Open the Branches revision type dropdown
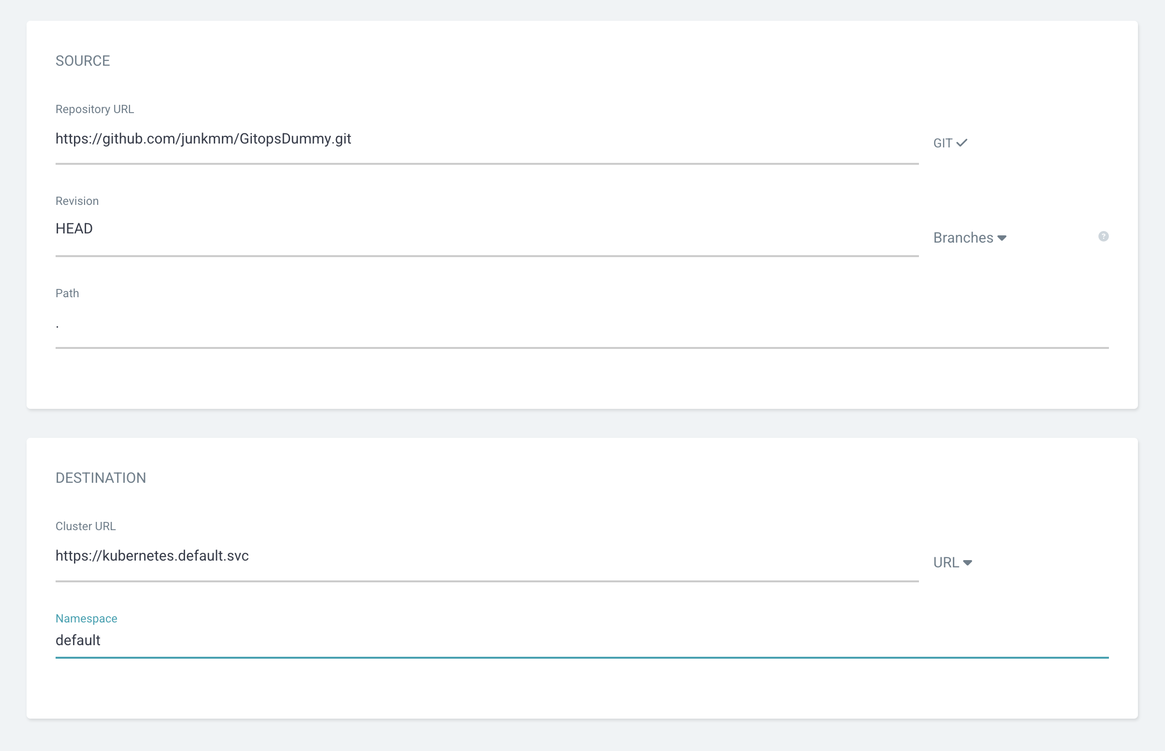This screenshot has height=751, width=1165. (963, 238)
